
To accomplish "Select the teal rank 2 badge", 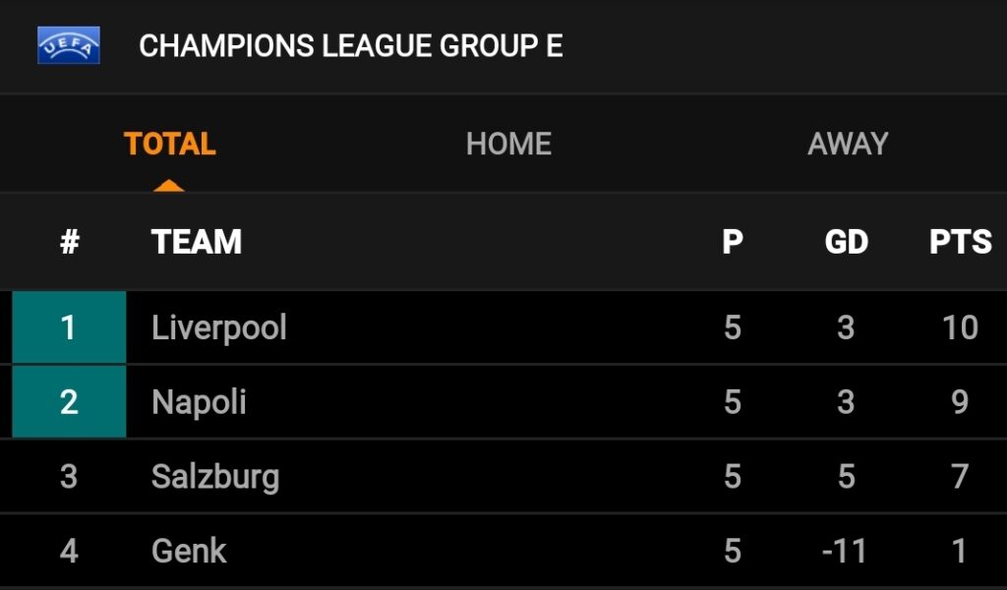I will (x=69, y=402).
